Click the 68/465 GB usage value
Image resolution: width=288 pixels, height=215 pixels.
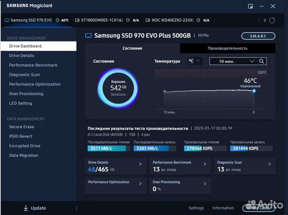101,169
